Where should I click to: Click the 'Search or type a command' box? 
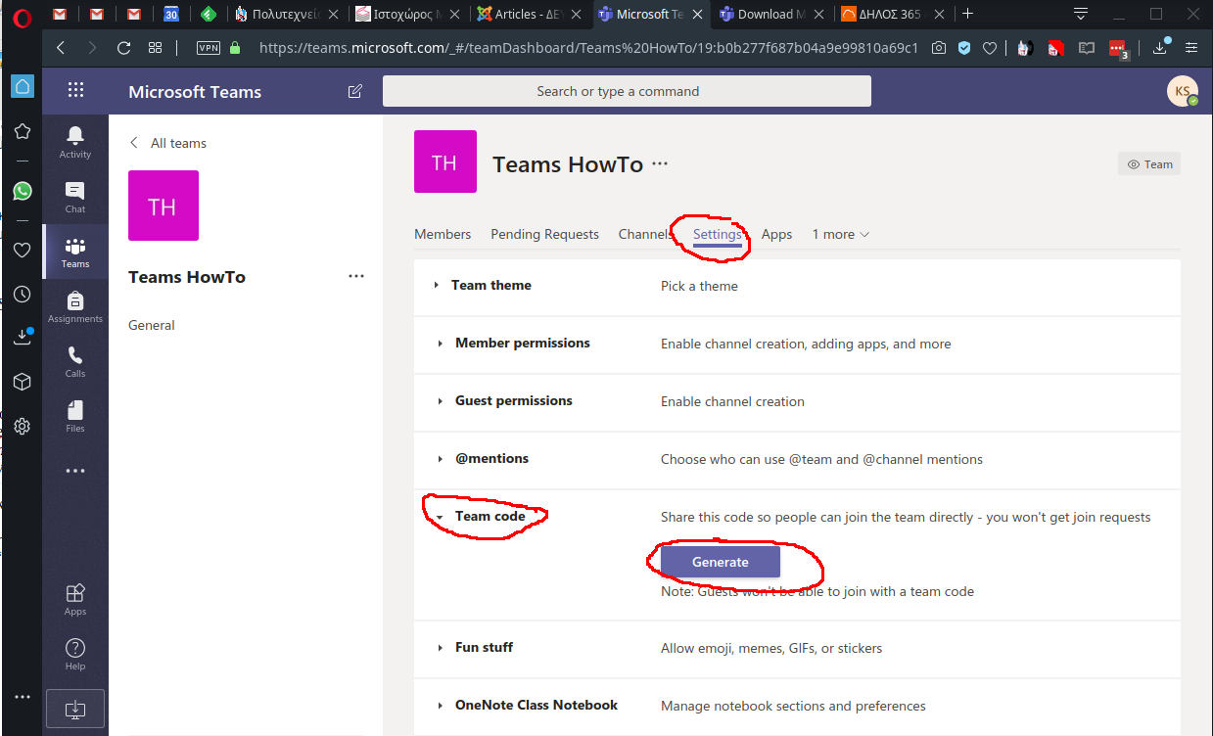627,91
